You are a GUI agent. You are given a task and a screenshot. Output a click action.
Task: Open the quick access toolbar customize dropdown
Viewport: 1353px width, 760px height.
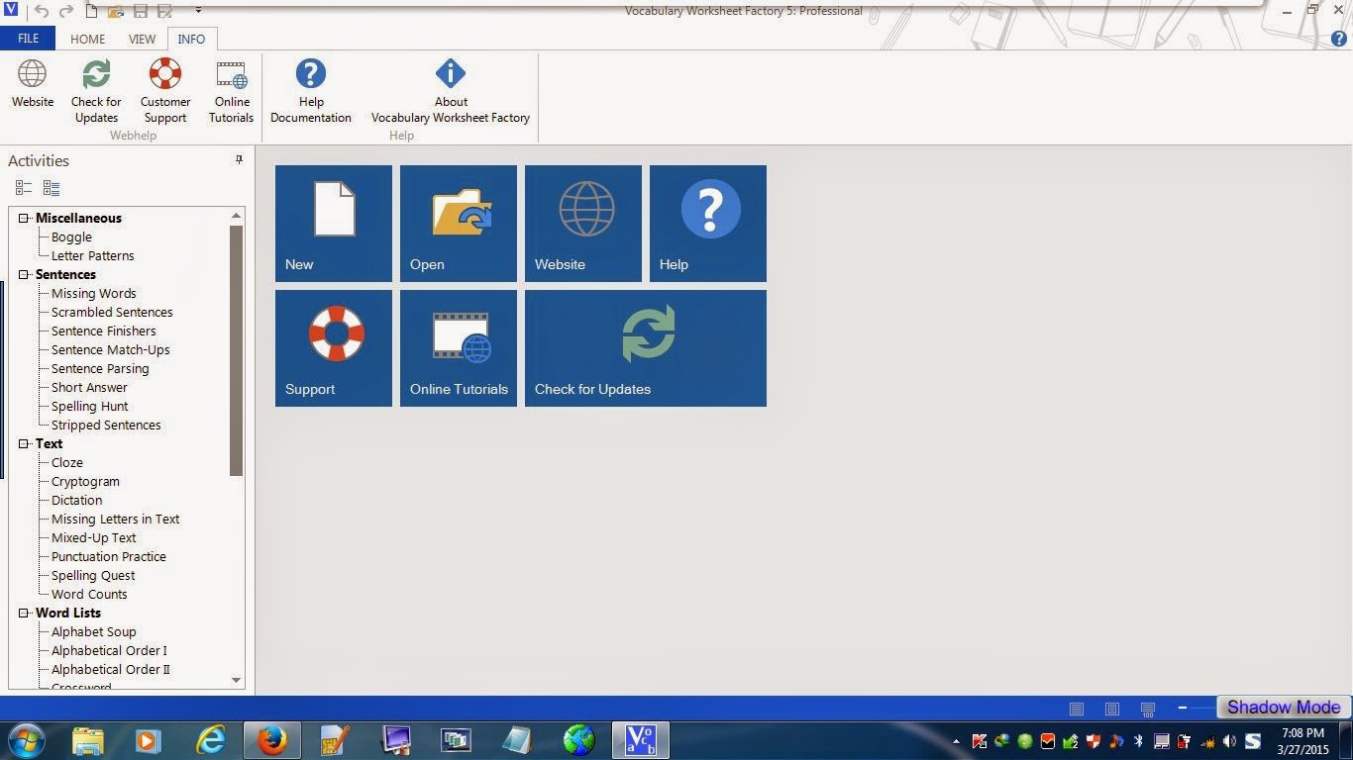click(x=198, y=11)
